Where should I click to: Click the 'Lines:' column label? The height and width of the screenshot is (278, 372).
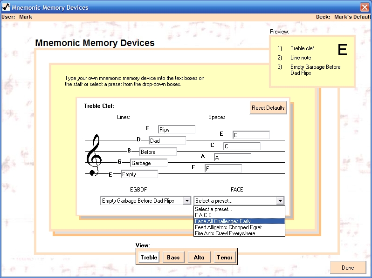pyautogui.click(x=124, y=117)
